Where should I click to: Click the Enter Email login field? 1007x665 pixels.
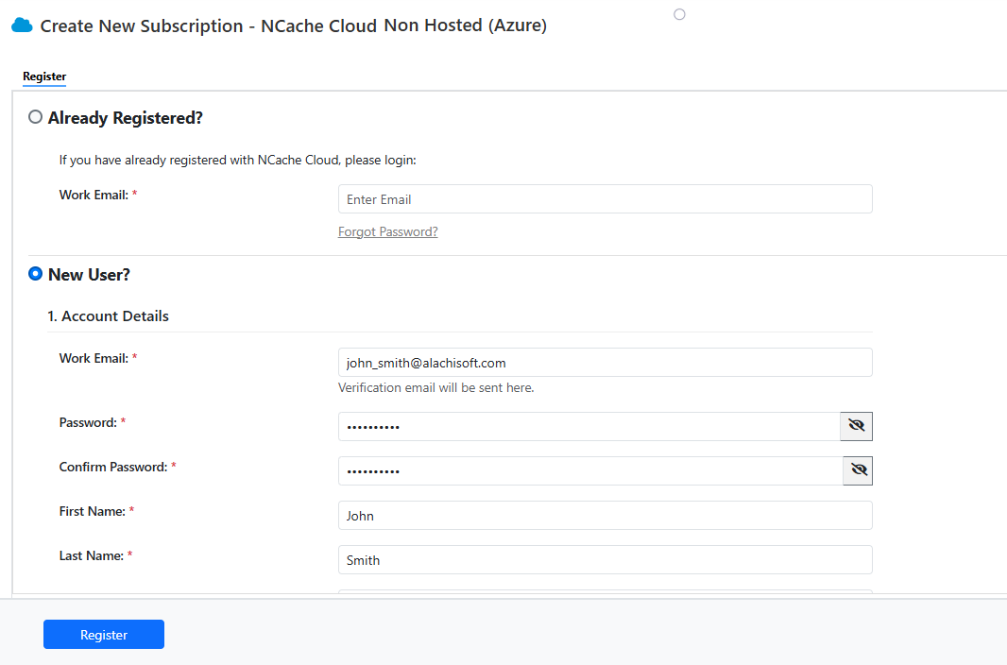point(605,199)
